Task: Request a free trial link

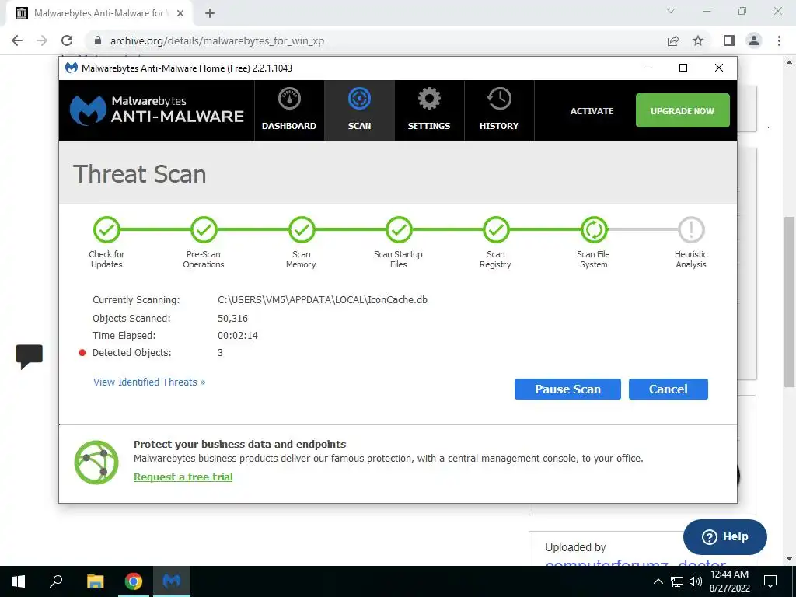Action: tap(183, 477)
